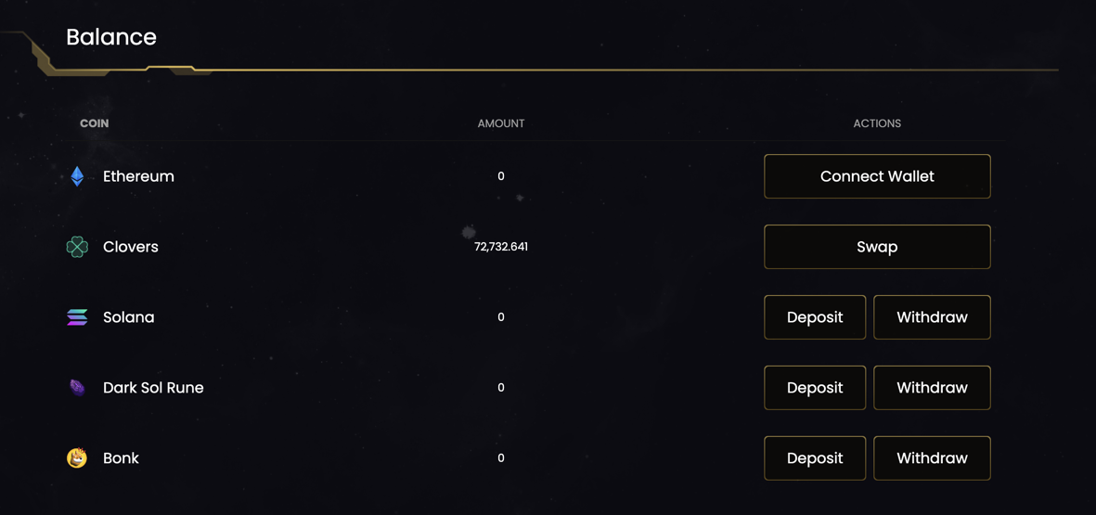Click the green Clovers coin icon

(x=77, y=247)
